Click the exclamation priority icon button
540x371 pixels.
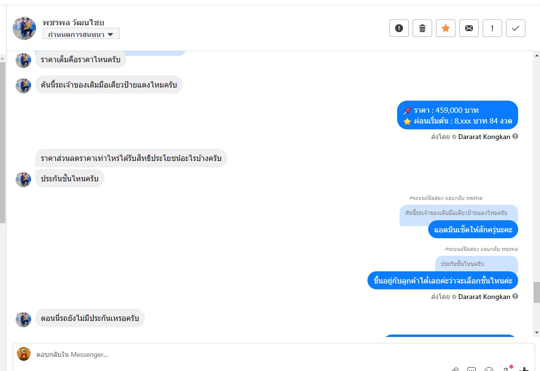(492, 28)
